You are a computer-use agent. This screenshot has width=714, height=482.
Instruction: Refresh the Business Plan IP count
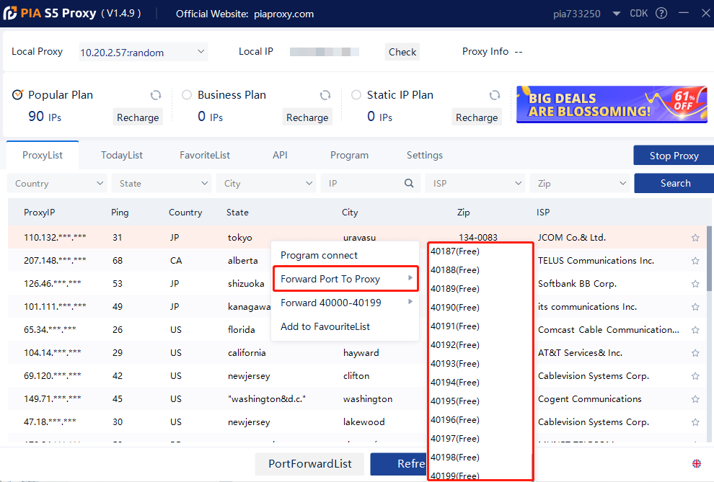pyautogui.click(x=325, y=95)
